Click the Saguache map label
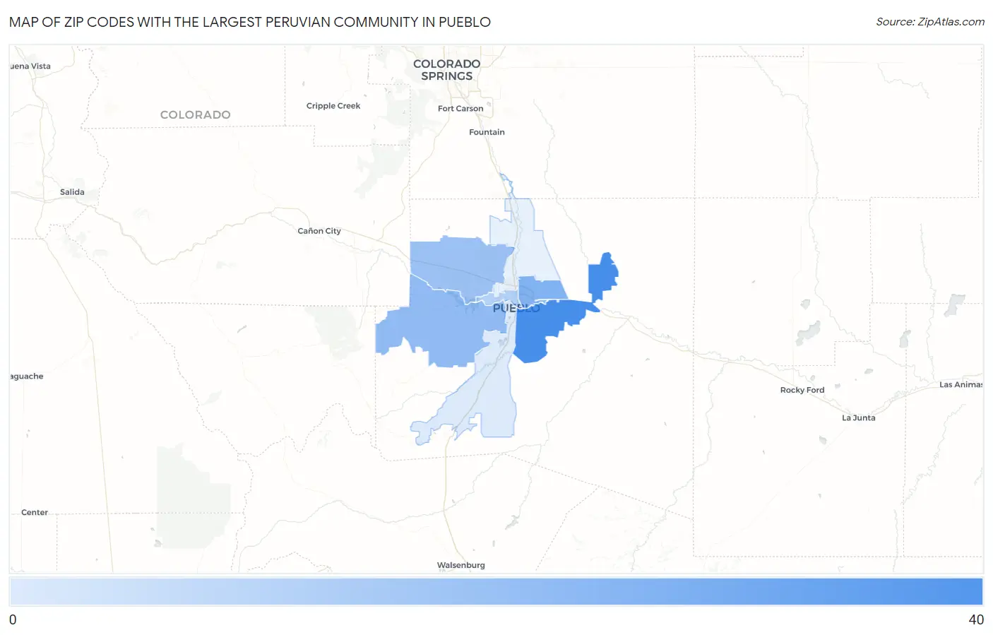The height and width of the screenshot is (635, 993). 27,376
